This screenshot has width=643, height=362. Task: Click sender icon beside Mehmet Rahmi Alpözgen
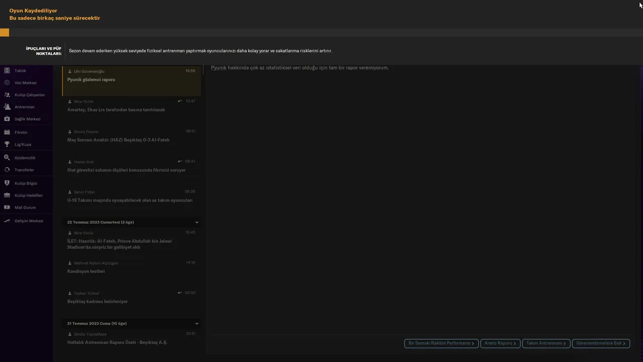(70, 263)
